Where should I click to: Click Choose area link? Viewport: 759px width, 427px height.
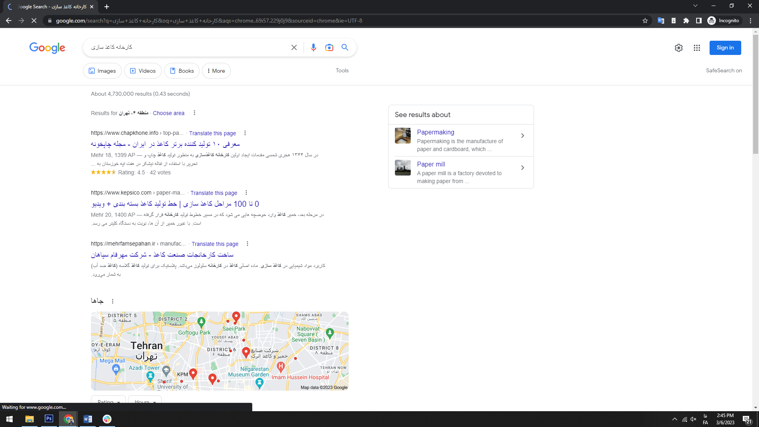coord(169,113)
